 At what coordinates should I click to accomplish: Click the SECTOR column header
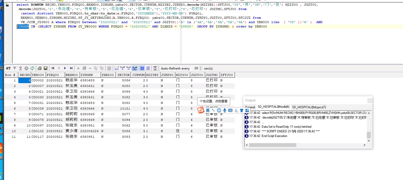tap(124, 75)
